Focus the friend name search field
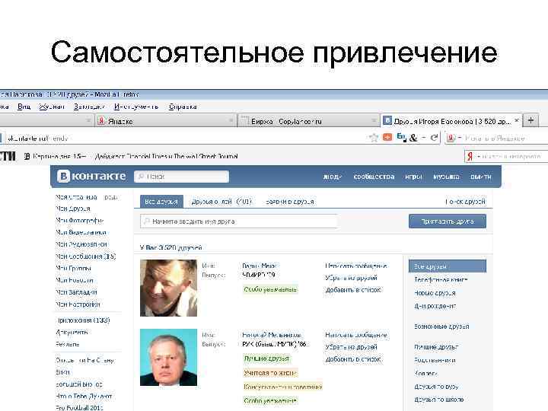Viewport: 548px width, 411px height. click(239, 221)
